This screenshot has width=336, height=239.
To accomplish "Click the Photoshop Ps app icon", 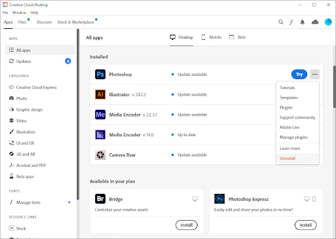I will coord(100,74).
